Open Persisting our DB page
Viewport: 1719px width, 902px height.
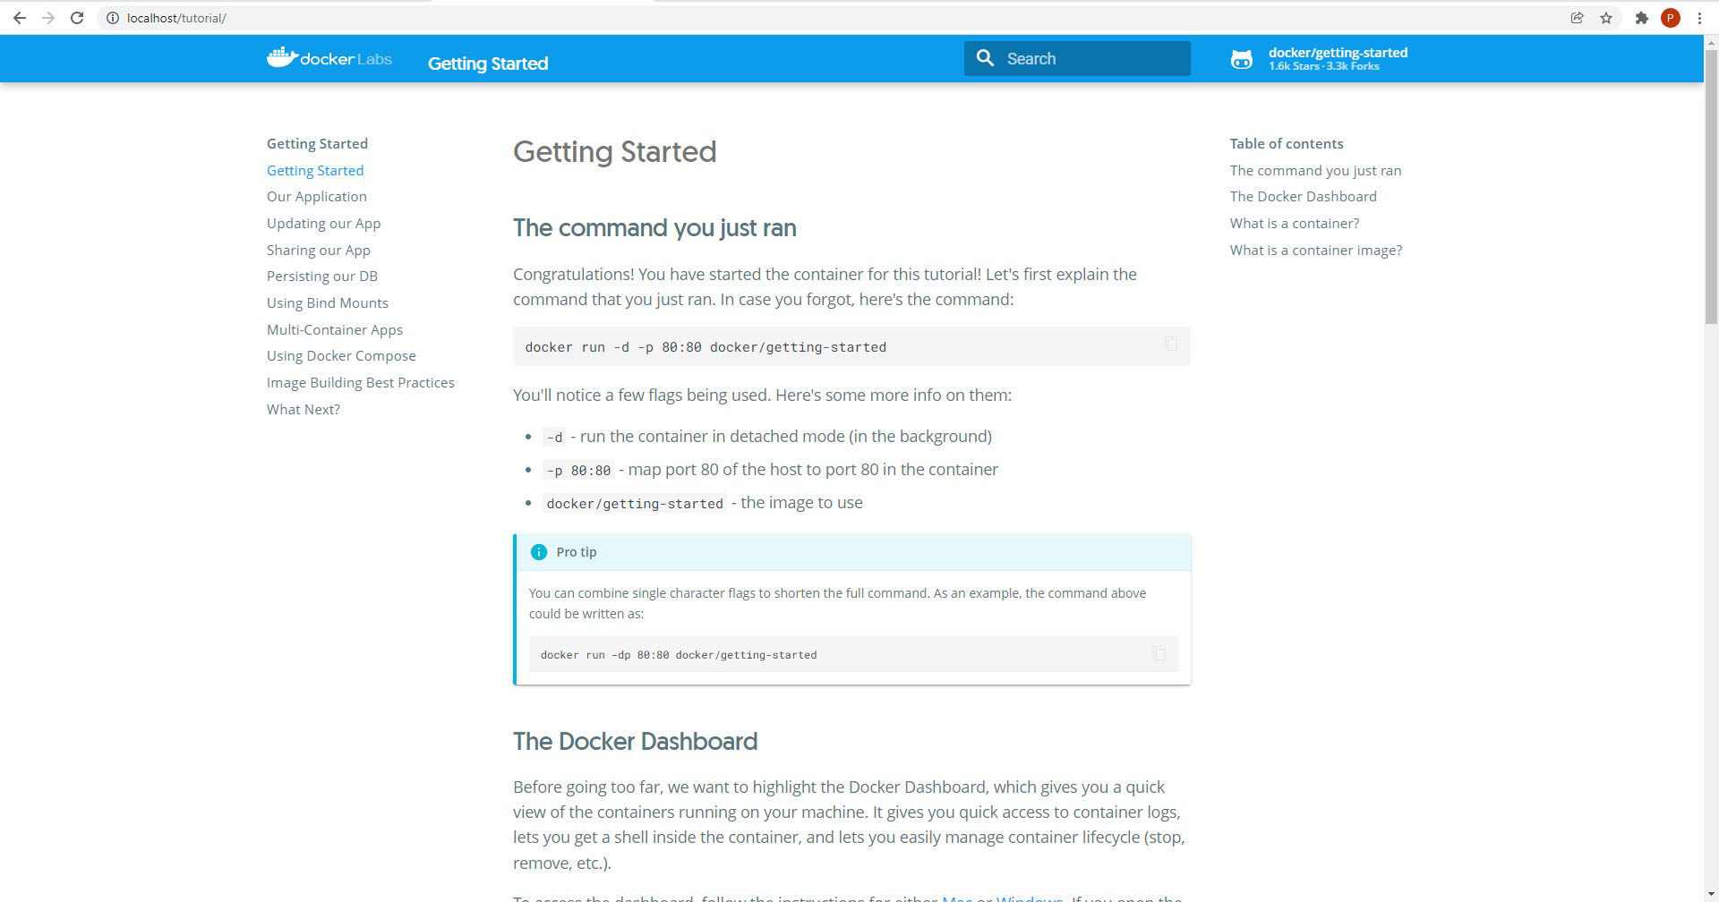click(322, 276)
